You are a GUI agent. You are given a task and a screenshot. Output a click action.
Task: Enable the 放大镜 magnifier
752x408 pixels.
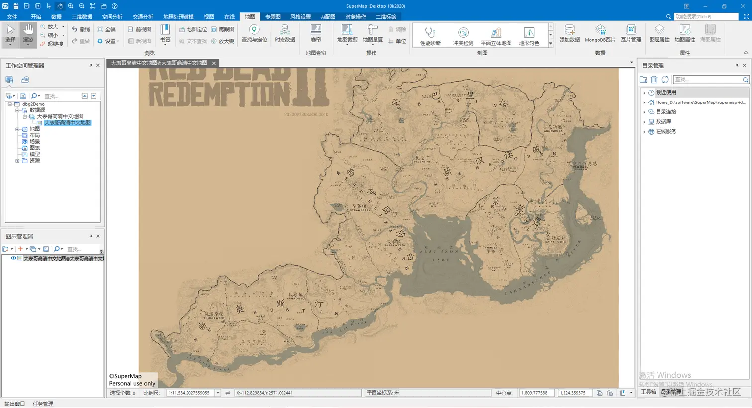222,41
